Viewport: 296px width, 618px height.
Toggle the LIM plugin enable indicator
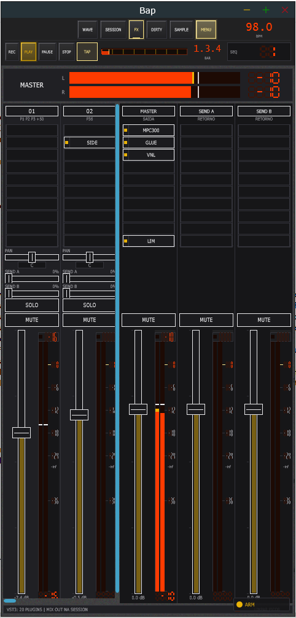(125, 241)
